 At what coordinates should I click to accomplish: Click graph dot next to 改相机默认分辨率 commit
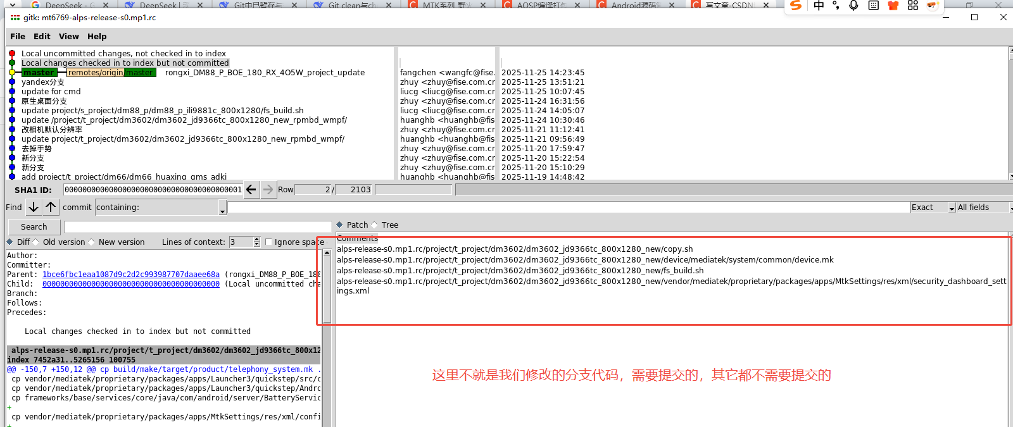click(12, 130)
